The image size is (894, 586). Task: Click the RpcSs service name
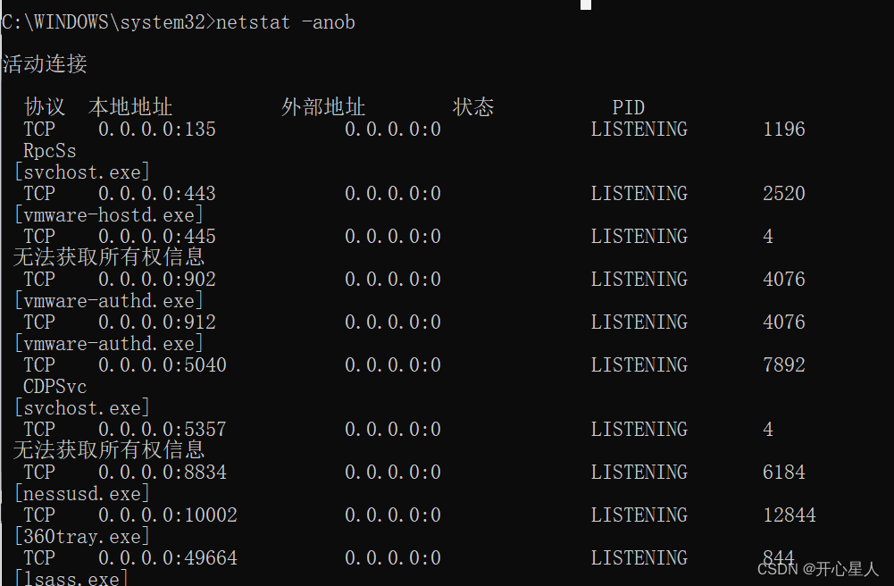point(50,151)
